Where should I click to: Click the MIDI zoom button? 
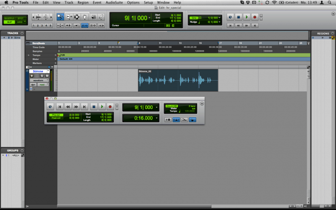point(46,17)
